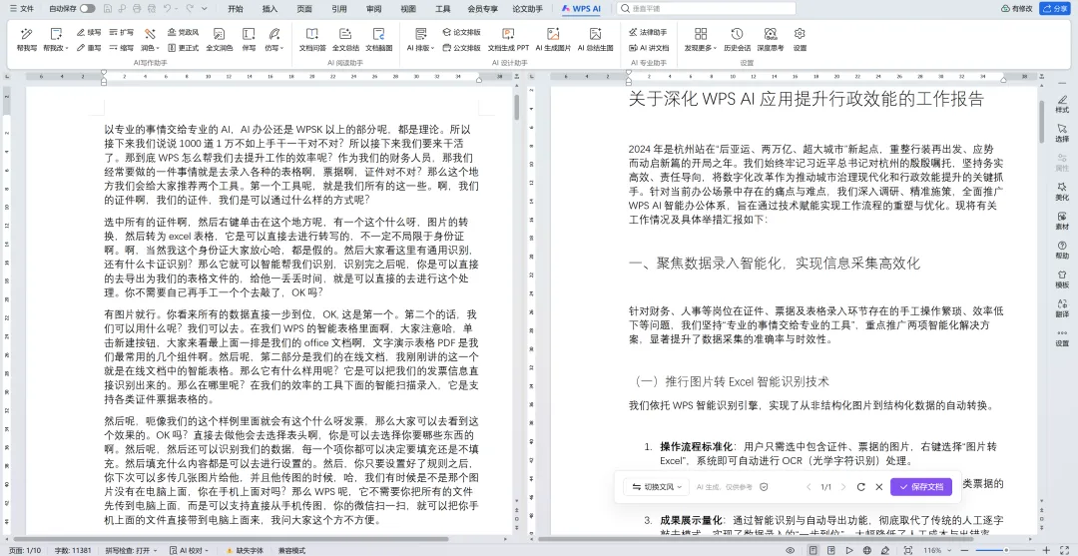Image resolution: width=1078 pixels, height=556 pixels.
Task: Open the 样式 styles sidebar panel
Action: pyautogui.click(x=1062, y=104)
